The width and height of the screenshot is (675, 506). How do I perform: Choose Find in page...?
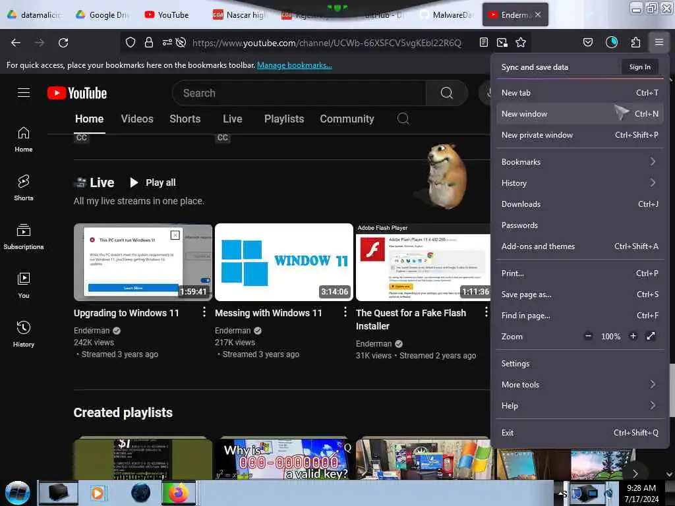pos(579,316)
